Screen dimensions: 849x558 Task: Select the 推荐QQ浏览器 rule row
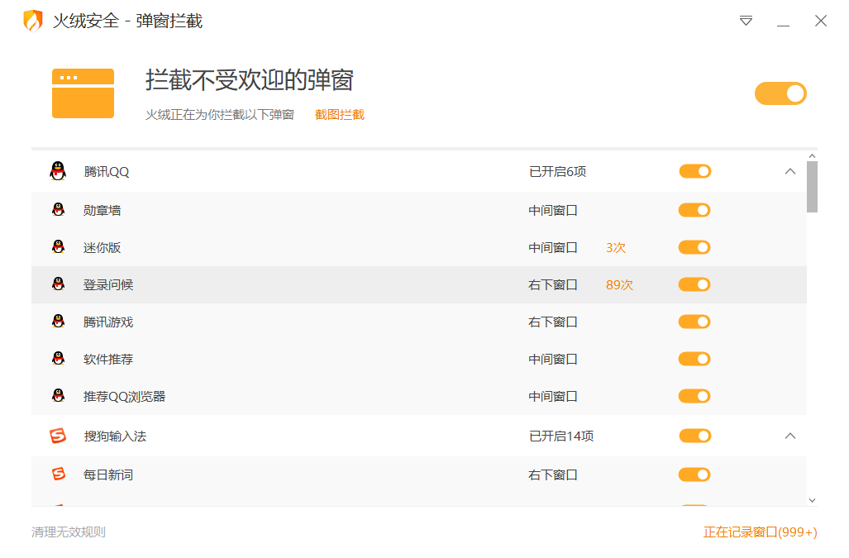(x=419, y=396)
